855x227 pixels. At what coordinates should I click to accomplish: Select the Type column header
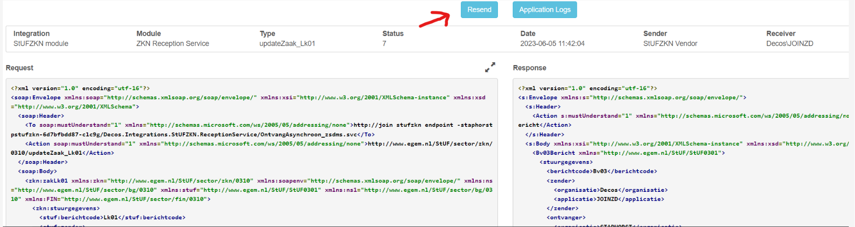(x=268, y=34)
